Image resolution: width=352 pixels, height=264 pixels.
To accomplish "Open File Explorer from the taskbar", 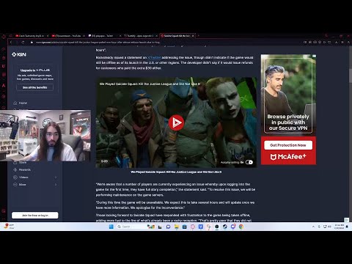I will tap(176, 227).
